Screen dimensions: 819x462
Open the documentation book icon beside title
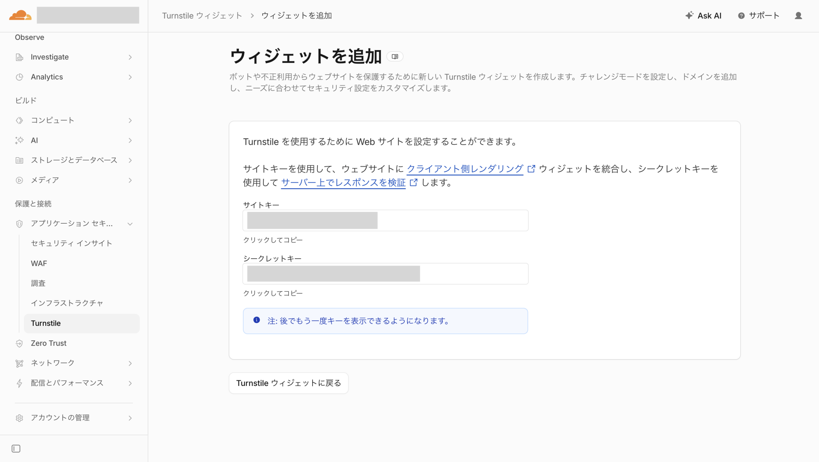(395, 57)
